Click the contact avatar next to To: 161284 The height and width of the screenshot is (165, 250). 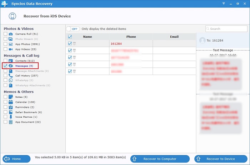(202, 40)
